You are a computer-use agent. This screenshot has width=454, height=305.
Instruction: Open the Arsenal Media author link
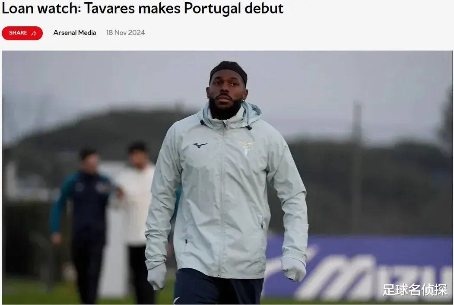(x=75, y=33)
